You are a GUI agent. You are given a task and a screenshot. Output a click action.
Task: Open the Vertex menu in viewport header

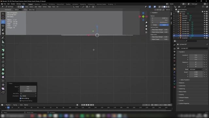[45, 7]
